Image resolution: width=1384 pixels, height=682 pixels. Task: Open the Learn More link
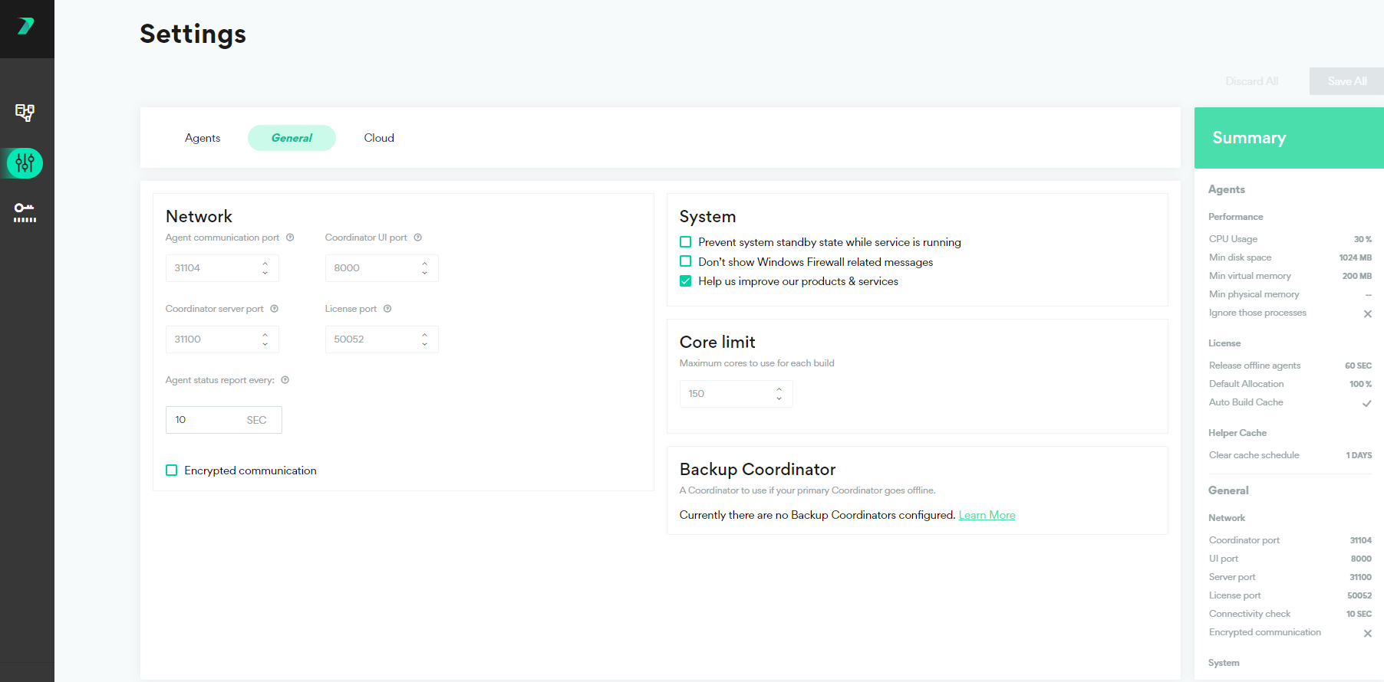pyautogui.click(x=987, y=515)
